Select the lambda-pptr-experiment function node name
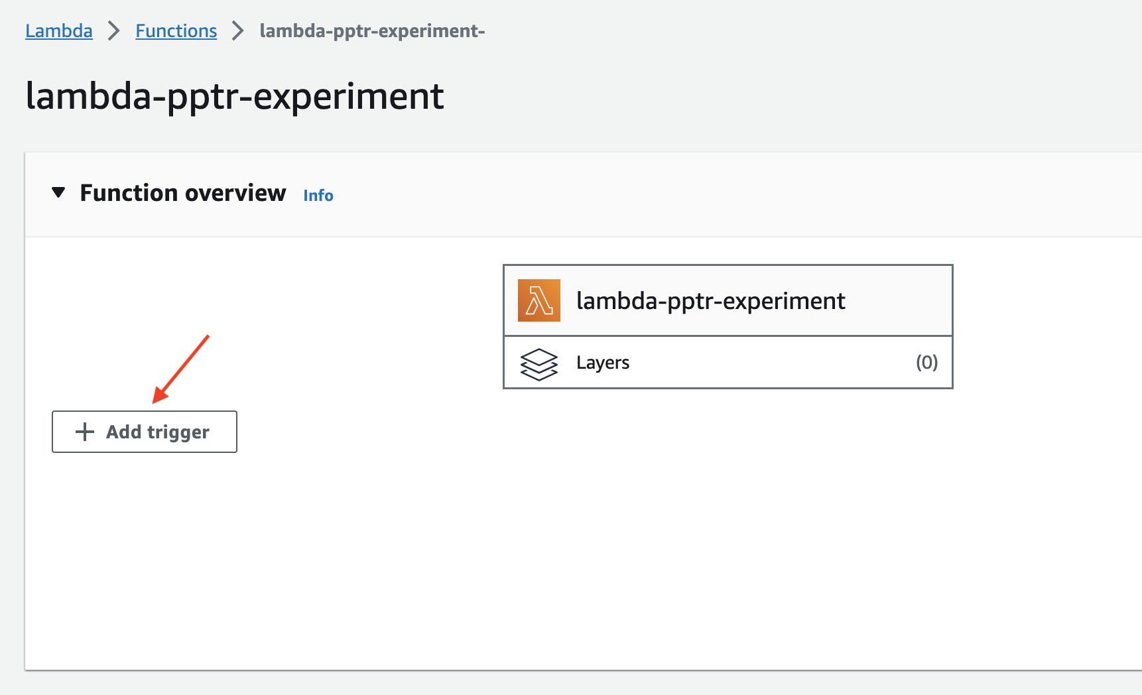 [710, 301]
